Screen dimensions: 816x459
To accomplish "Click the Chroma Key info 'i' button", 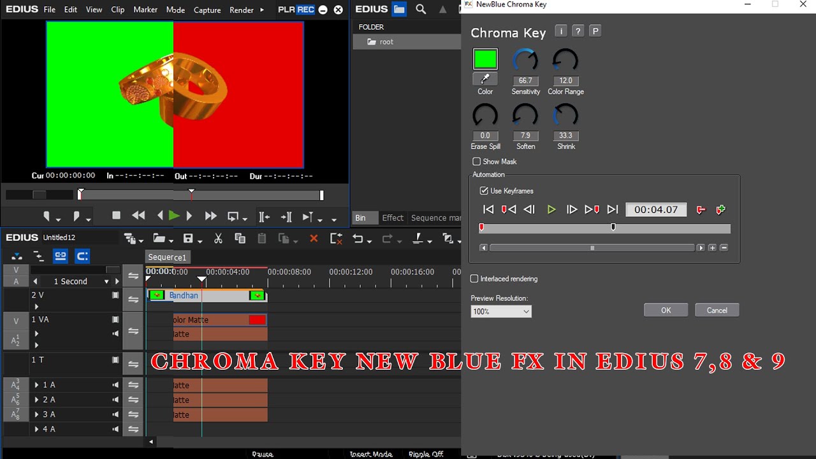I will 561,31.
